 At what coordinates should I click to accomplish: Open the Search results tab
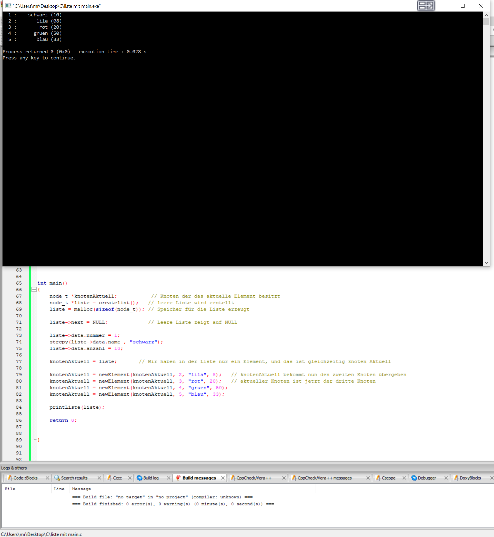[x=74, y=478]
